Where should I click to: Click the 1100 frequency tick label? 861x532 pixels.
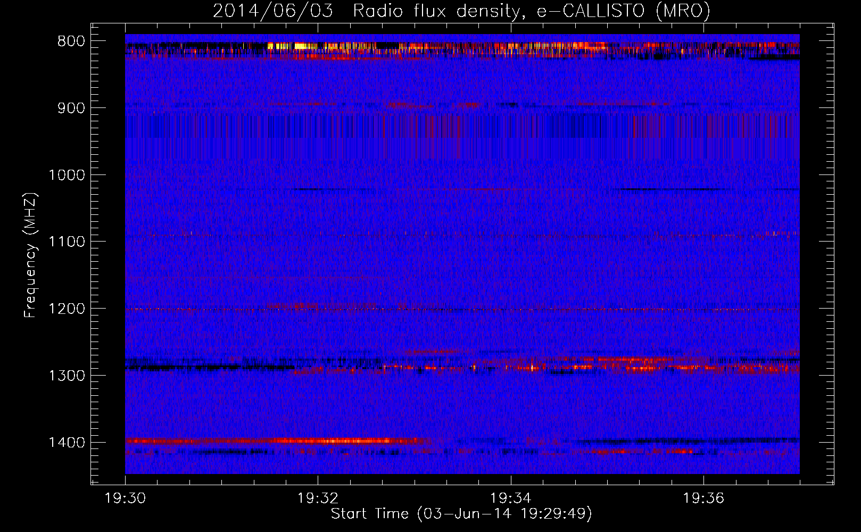[67, 242]
